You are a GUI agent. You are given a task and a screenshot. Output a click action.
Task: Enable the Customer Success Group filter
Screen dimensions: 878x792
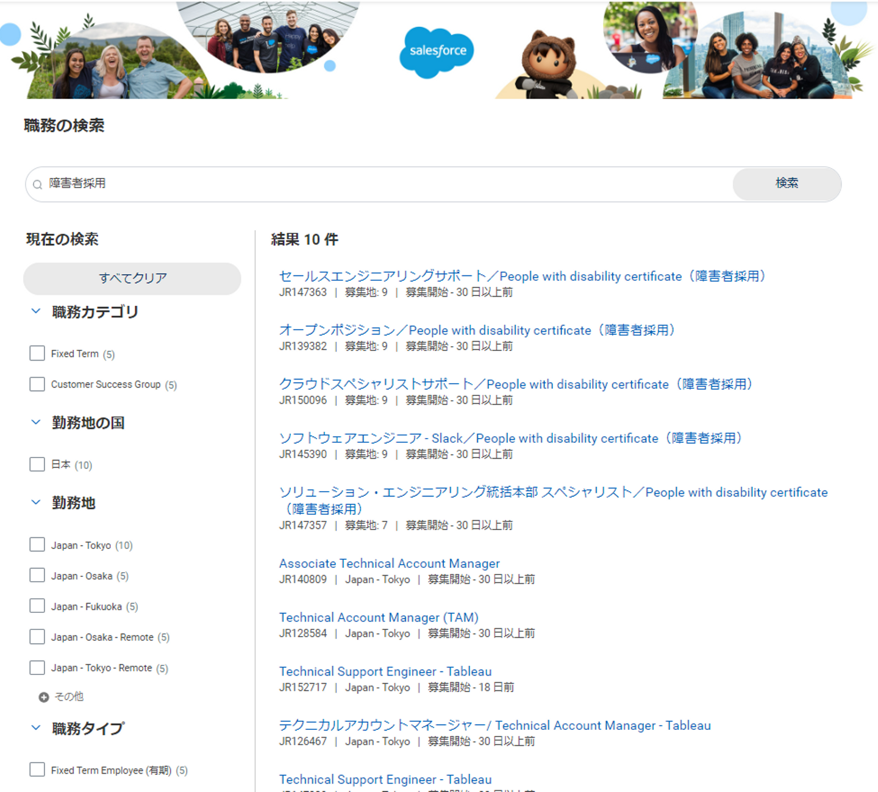(37, 384)
